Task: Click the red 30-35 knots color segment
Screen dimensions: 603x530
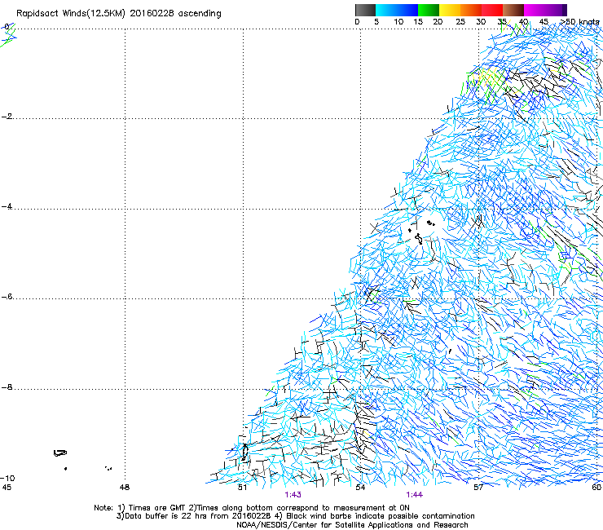Action: click(492, 10)
